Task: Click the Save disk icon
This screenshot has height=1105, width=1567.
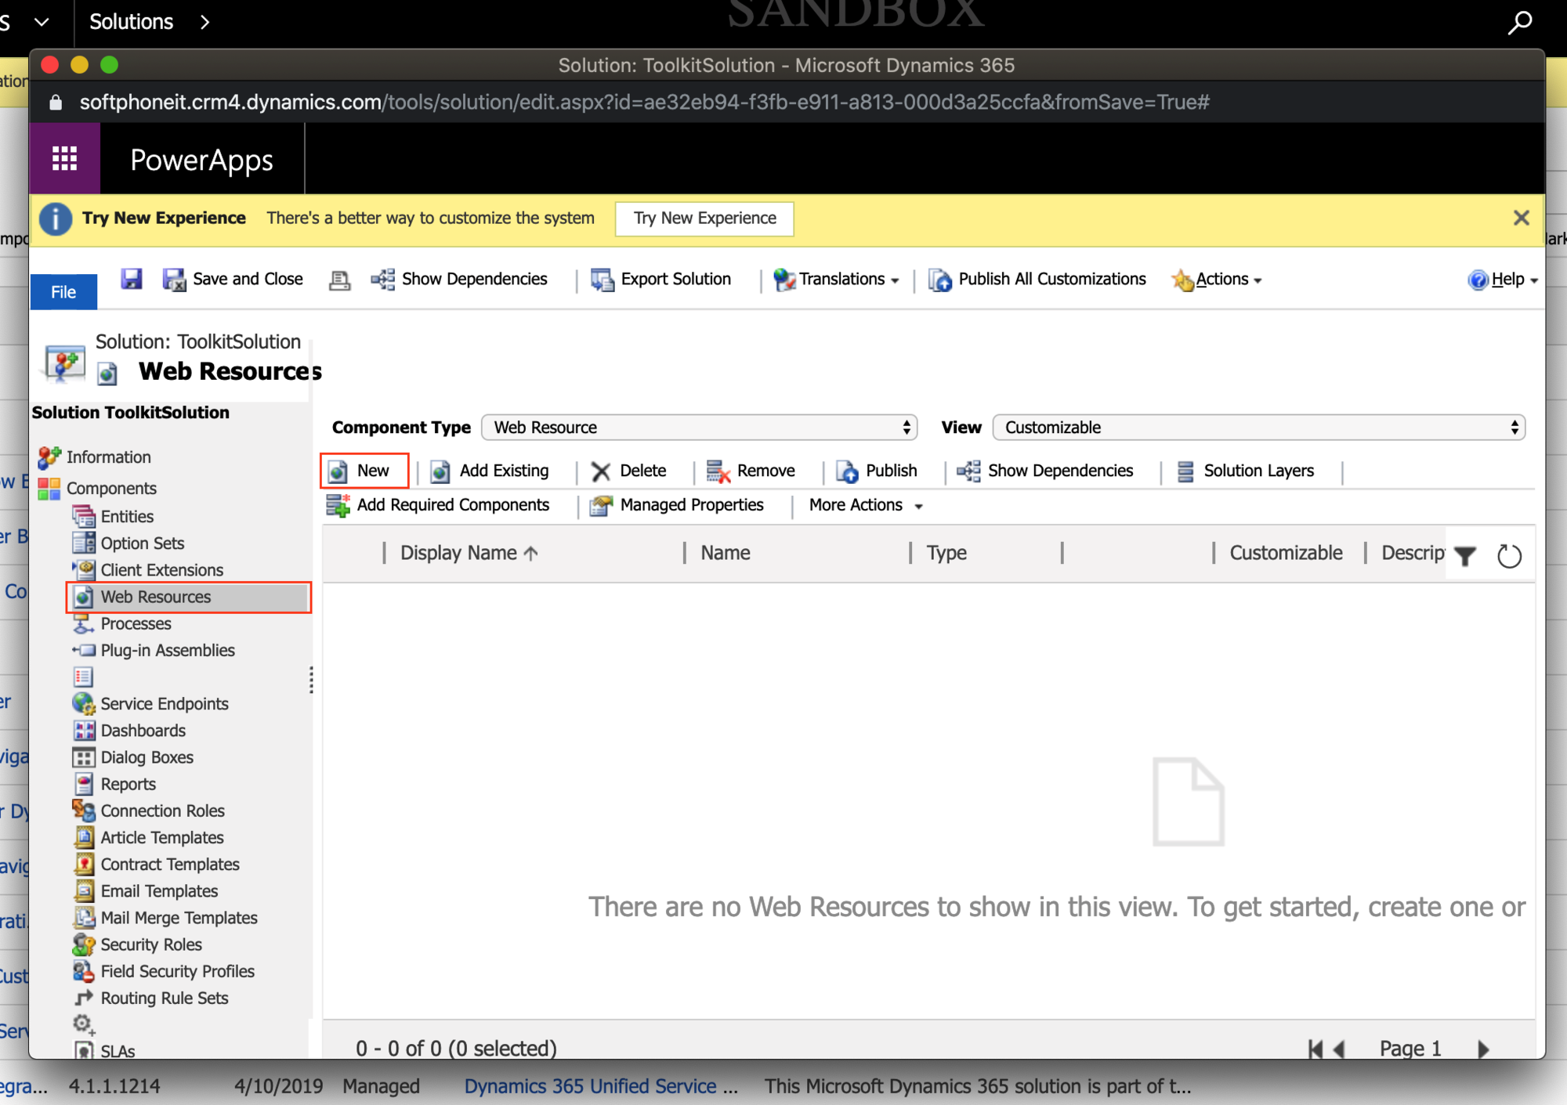Action: pos(131,279)
